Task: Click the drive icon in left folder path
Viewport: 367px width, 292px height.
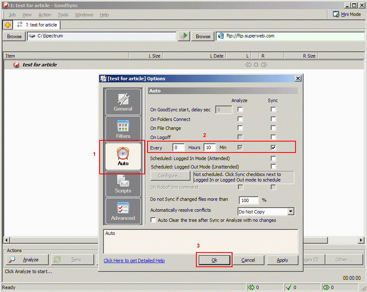Action: point(32,36)
